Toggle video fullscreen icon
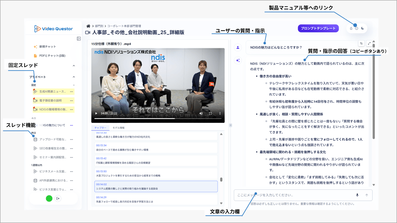 pos(210,113)
